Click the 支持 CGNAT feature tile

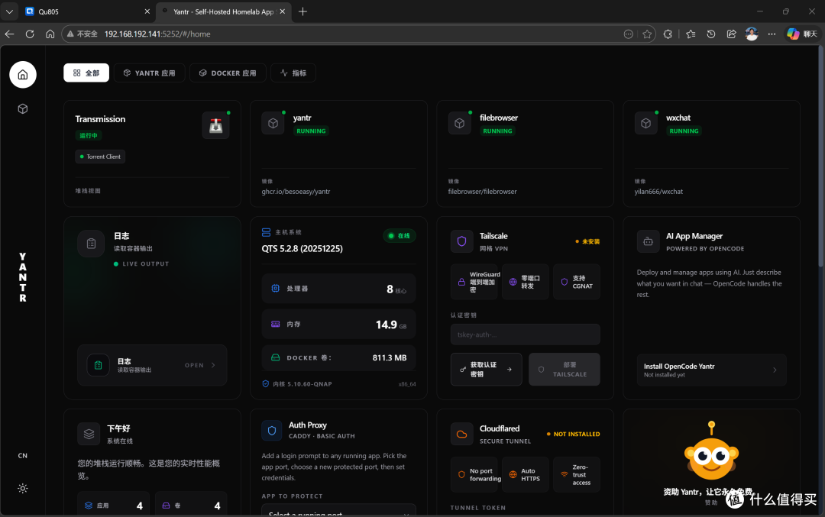coord(577,282)
